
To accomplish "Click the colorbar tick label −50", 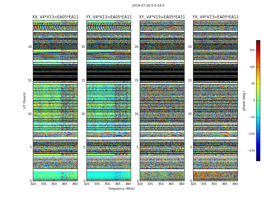I will tap(252, 117).
